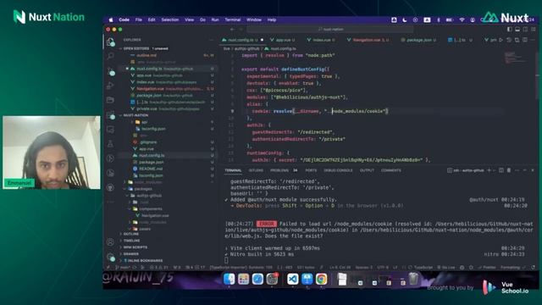Open Run and Debug view in activity bar

111,86
